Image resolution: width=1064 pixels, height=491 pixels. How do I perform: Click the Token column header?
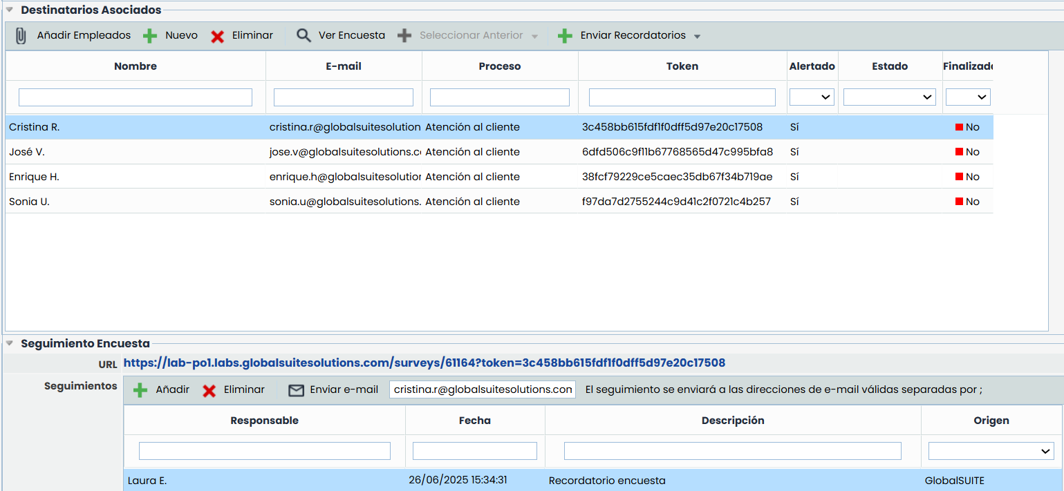682,66
